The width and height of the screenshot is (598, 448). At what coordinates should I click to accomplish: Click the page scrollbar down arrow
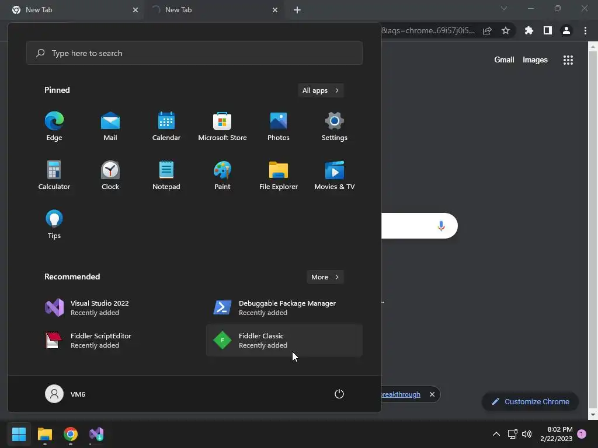[x=593, y=415]
